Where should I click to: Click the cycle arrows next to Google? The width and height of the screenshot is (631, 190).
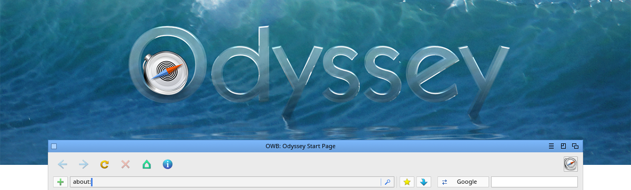click(444, 182)
